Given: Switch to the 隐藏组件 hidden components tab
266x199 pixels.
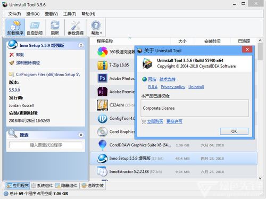Looking at the screenshot, I should 66,186.
